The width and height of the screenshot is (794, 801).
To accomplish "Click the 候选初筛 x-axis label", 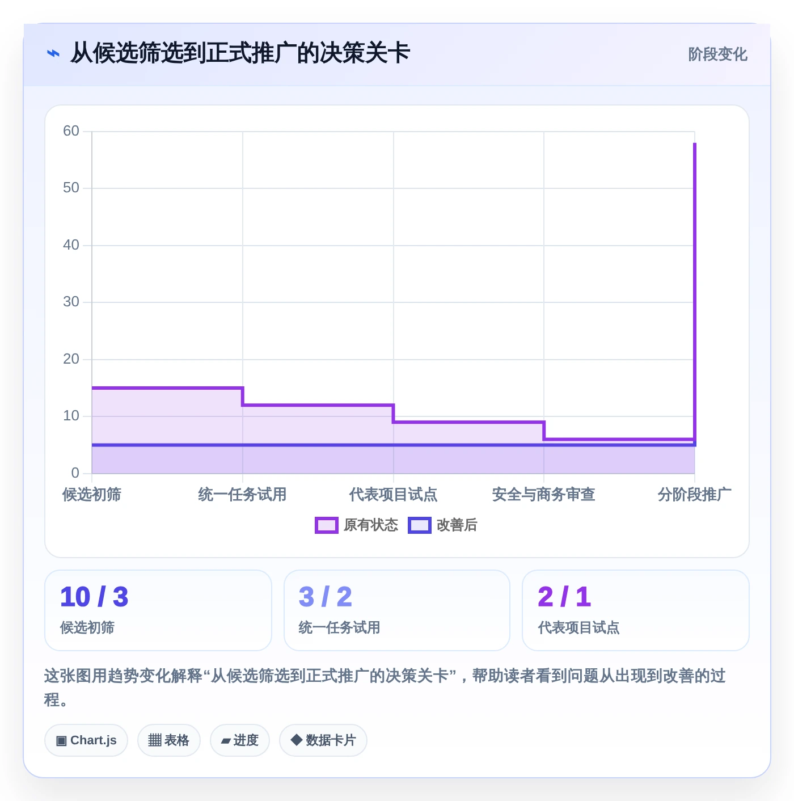I will (x=92, y=495).
